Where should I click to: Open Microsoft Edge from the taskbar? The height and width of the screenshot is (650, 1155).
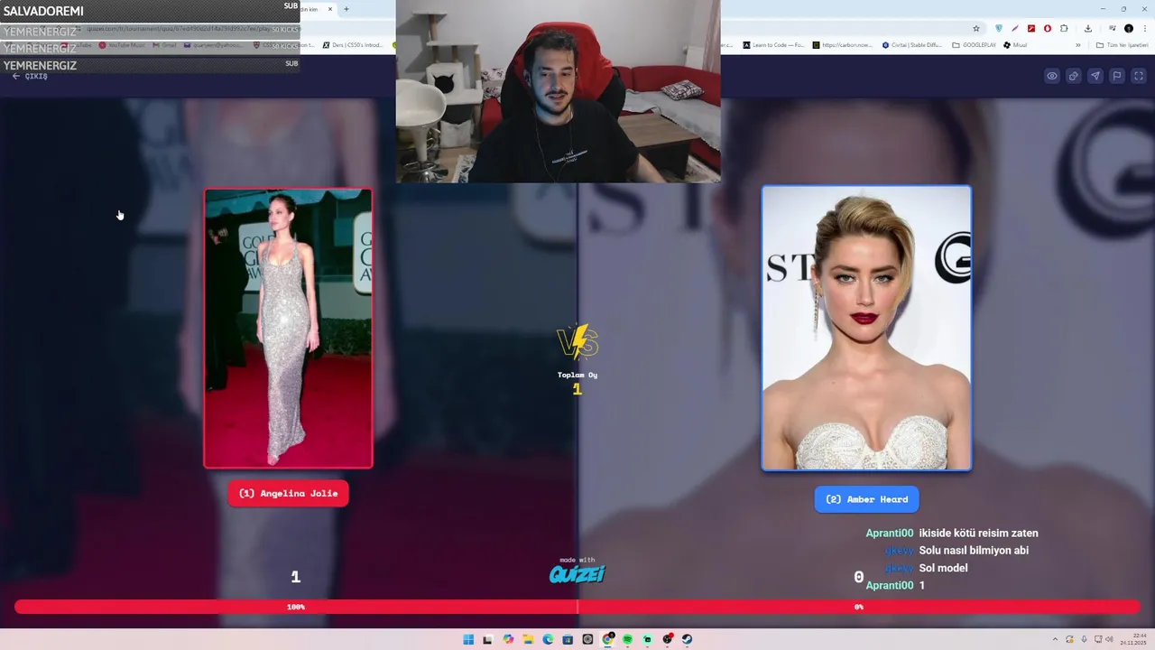(548, 639)
